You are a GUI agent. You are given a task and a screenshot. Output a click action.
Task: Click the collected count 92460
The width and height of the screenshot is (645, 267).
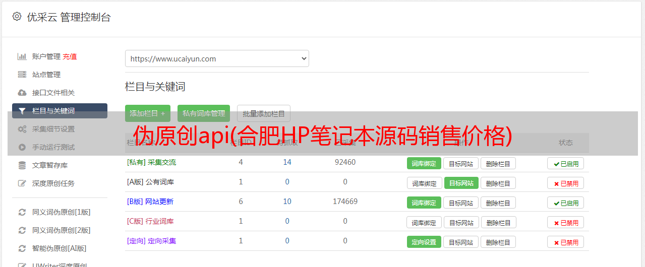click(345, 162)
